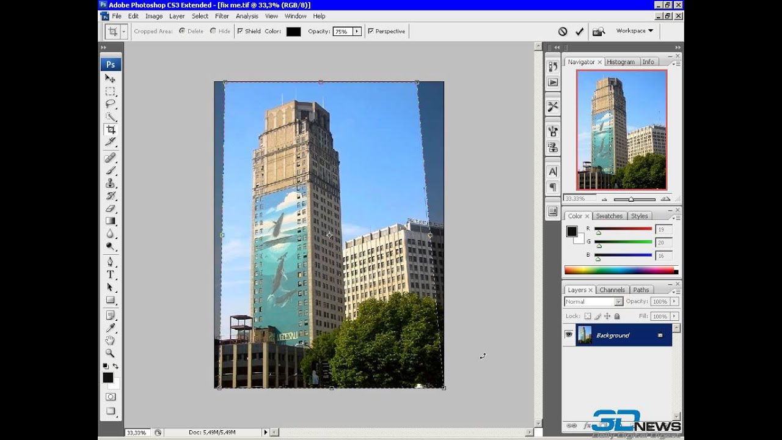
Task: Cancel the current crop operation icon
Action: 563,31
